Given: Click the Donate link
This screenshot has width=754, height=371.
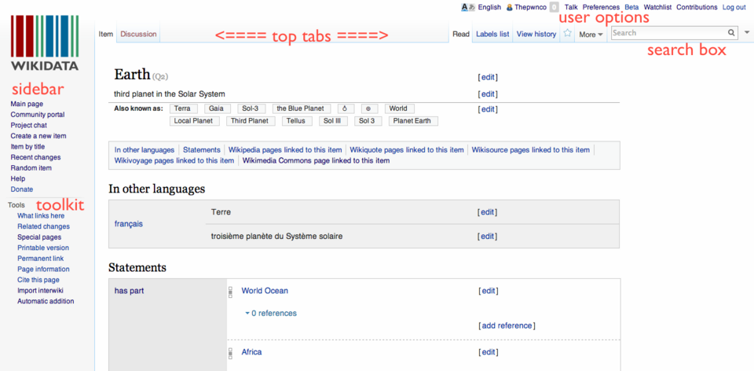Looking at the screenshot, I should point(22,189).
